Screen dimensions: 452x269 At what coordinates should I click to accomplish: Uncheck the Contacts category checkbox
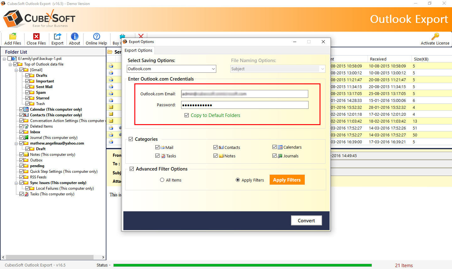tap(216, 147)
